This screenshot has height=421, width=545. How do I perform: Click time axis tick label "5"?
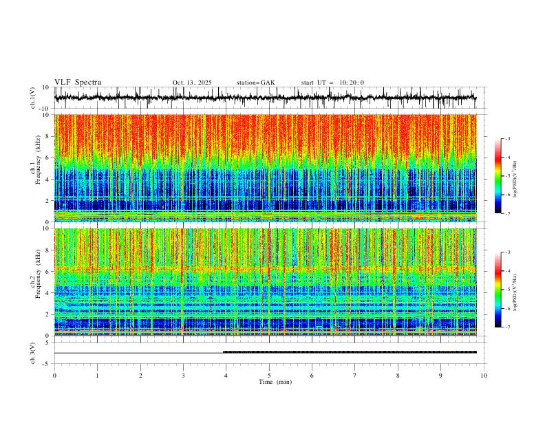tap(269, 376)
